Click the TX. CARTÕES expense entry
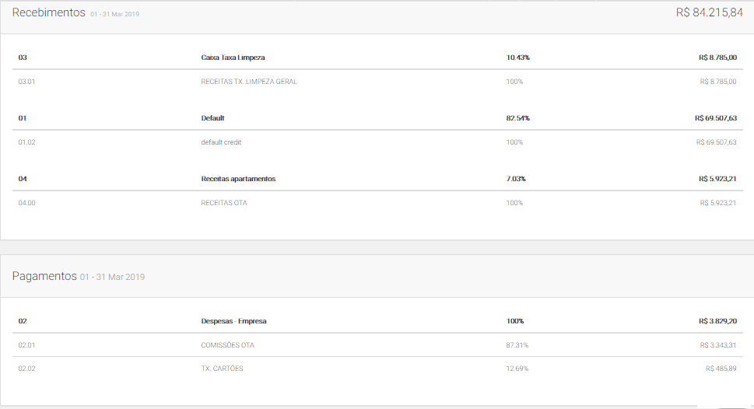Screen dimensions: 754x409 (222, 369)
